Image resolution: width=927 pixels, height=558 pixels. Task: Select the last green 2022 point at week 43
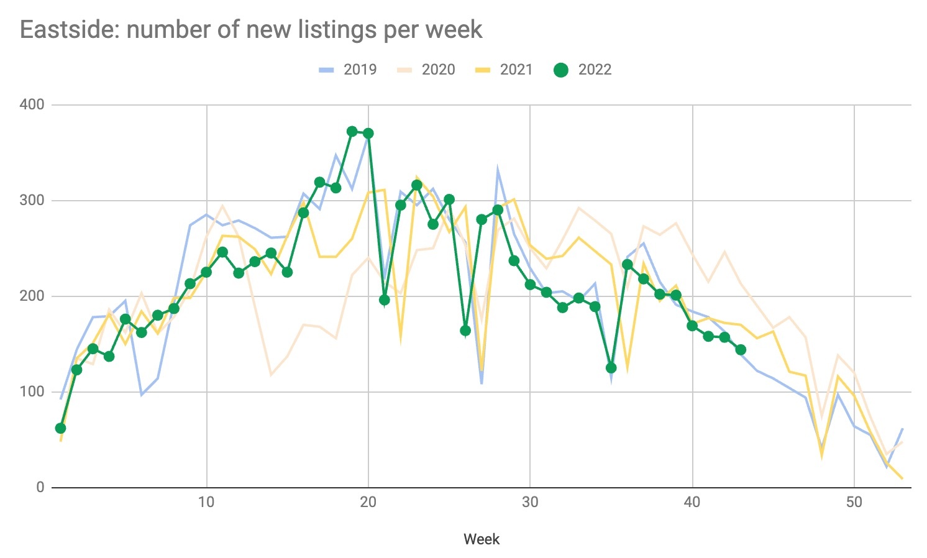click(741, 350)
